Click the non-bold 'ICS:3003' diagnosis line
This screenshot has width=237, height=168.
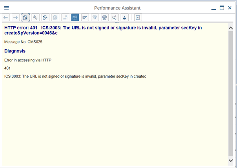point(75,76)
